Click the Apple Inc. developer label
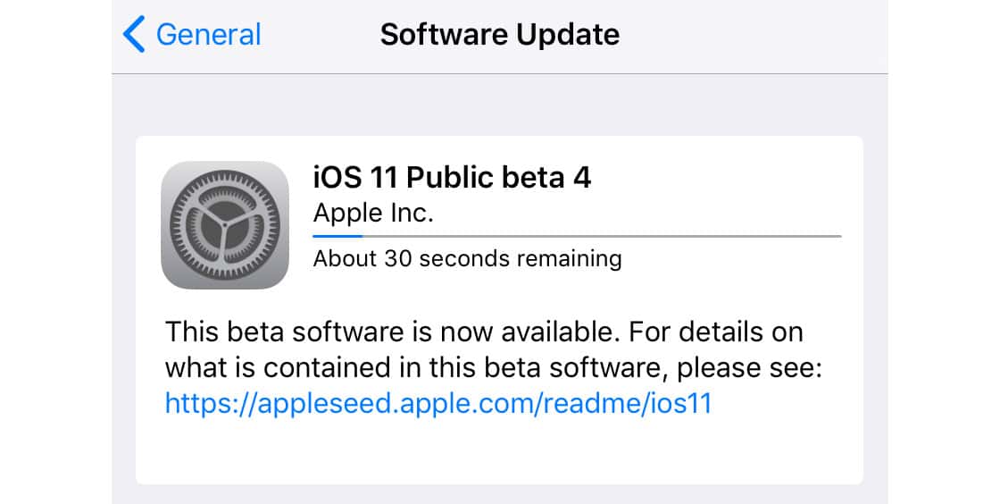1000x504 pixels. pyautogui.click(x=373, y=214)
